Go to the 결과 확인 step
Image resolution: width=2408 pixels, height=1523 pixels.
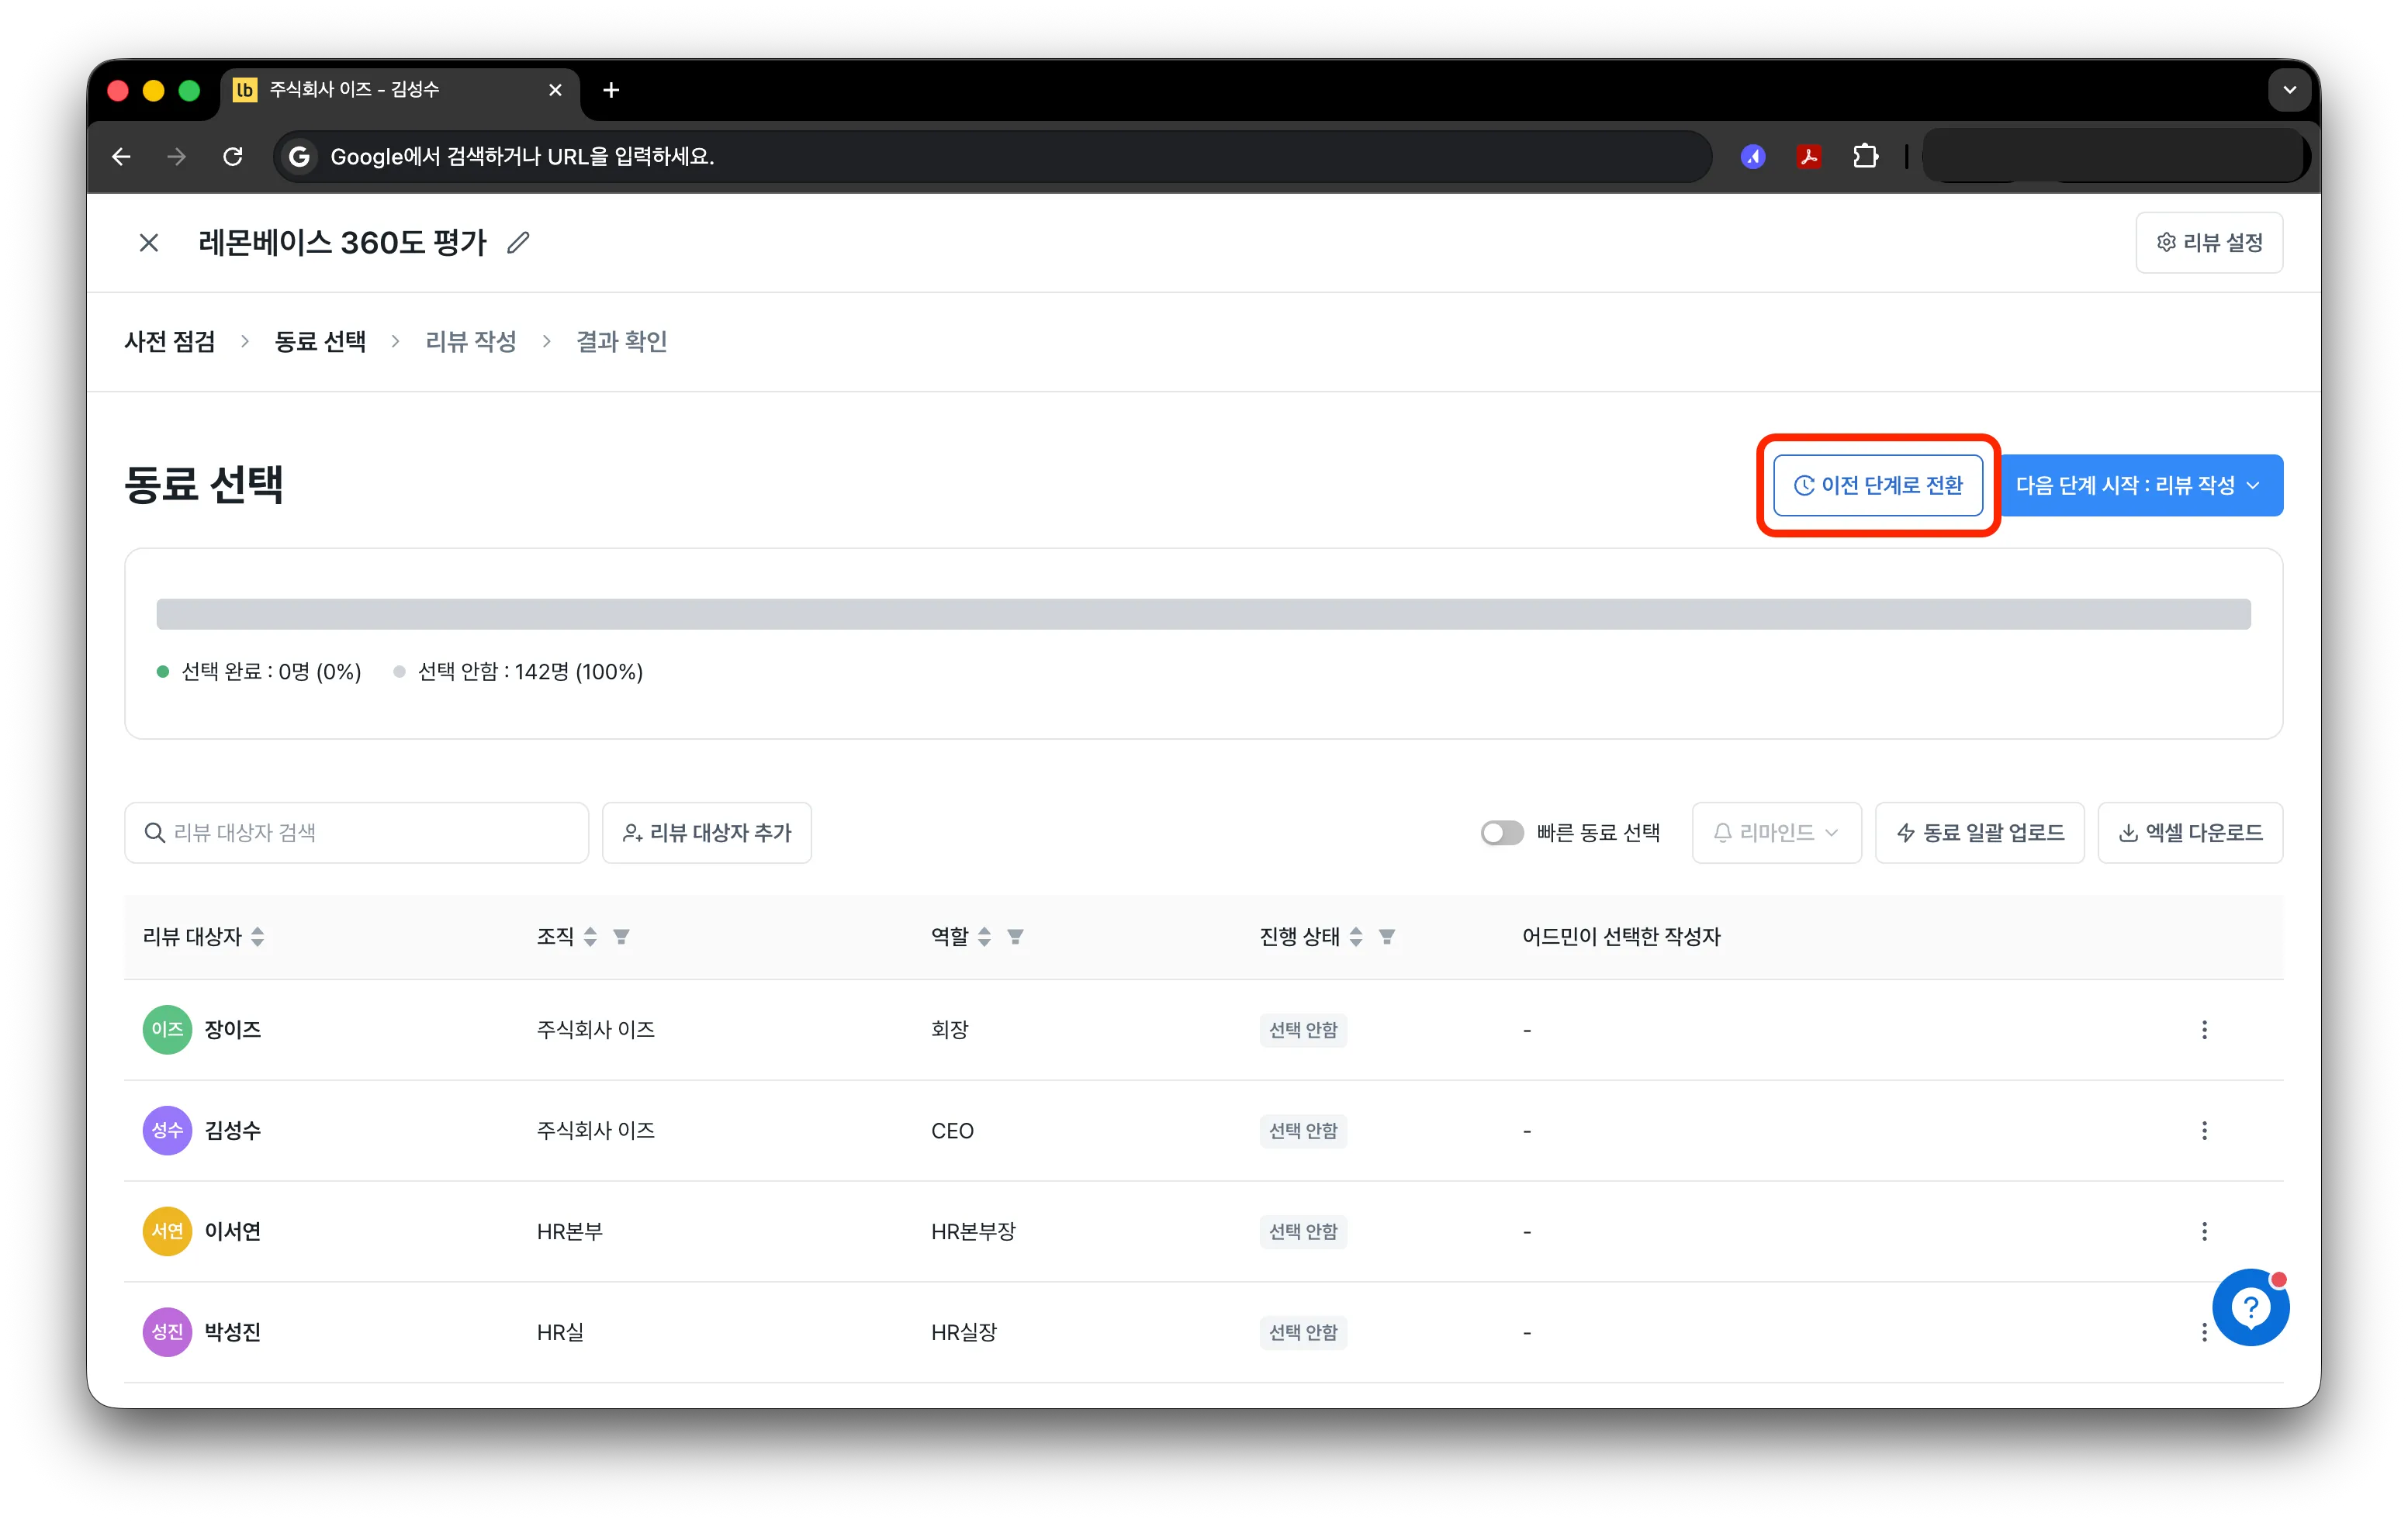622,342
